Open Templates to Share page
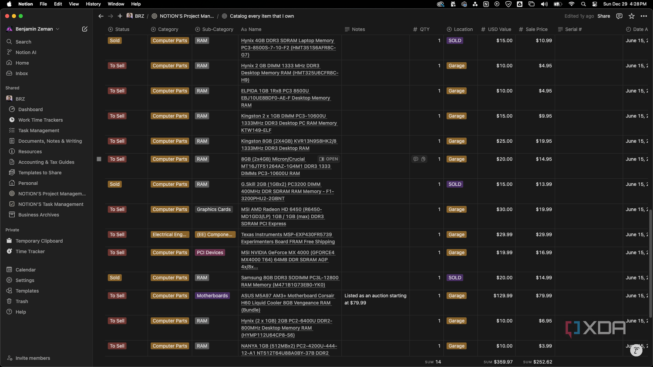The width and height of the screenshot is (653, 367). pos(40,173)
